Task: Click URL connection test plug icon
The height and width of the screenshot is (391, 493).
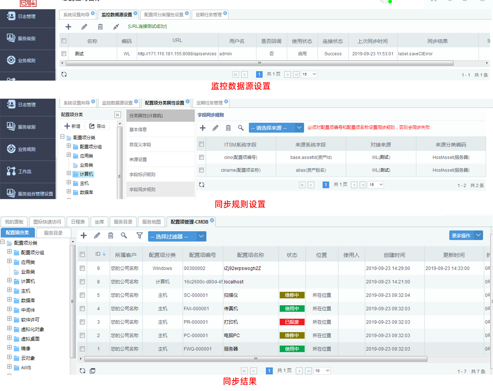Action: tap(116, 27)
